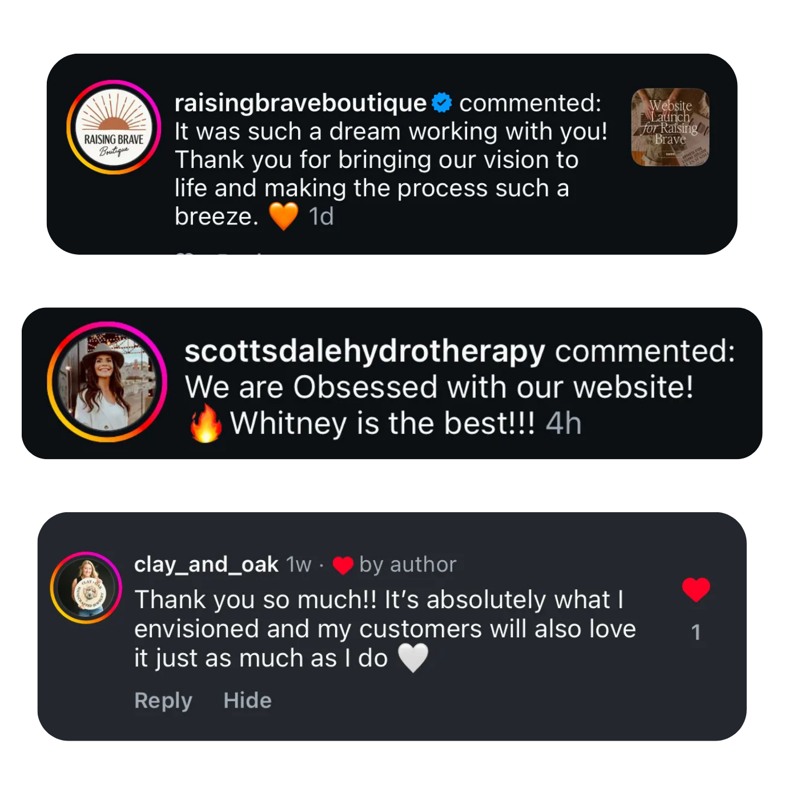Hide the clay_and_oak comment

pyautogui.click(x=247, y=700)
